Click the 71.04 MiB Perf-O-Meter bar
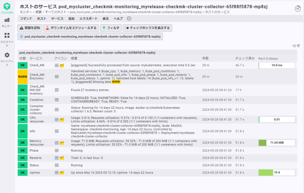This screenshot has width=304, height=193. [277, 143]
